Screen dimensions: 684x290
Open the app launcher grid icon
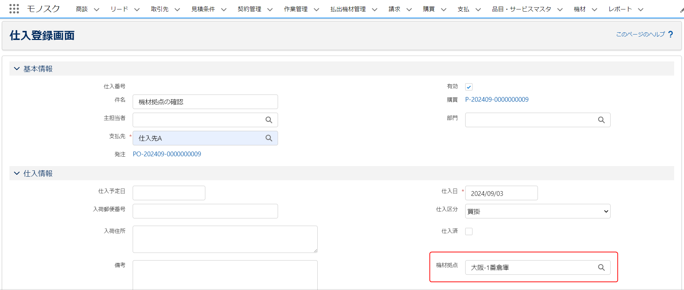coord(14,9)
